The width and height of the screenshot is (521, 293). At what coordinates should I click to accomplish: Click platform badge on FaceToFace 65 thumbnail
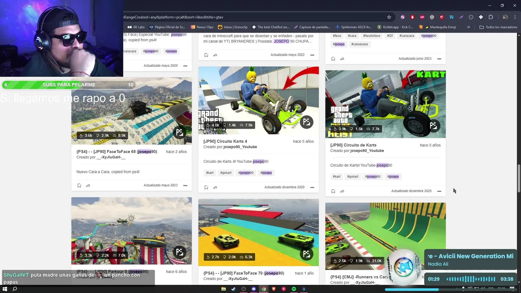179,132
